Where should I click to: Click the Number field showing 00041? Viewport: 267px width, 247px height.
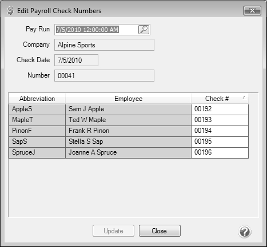coord(104,76)
